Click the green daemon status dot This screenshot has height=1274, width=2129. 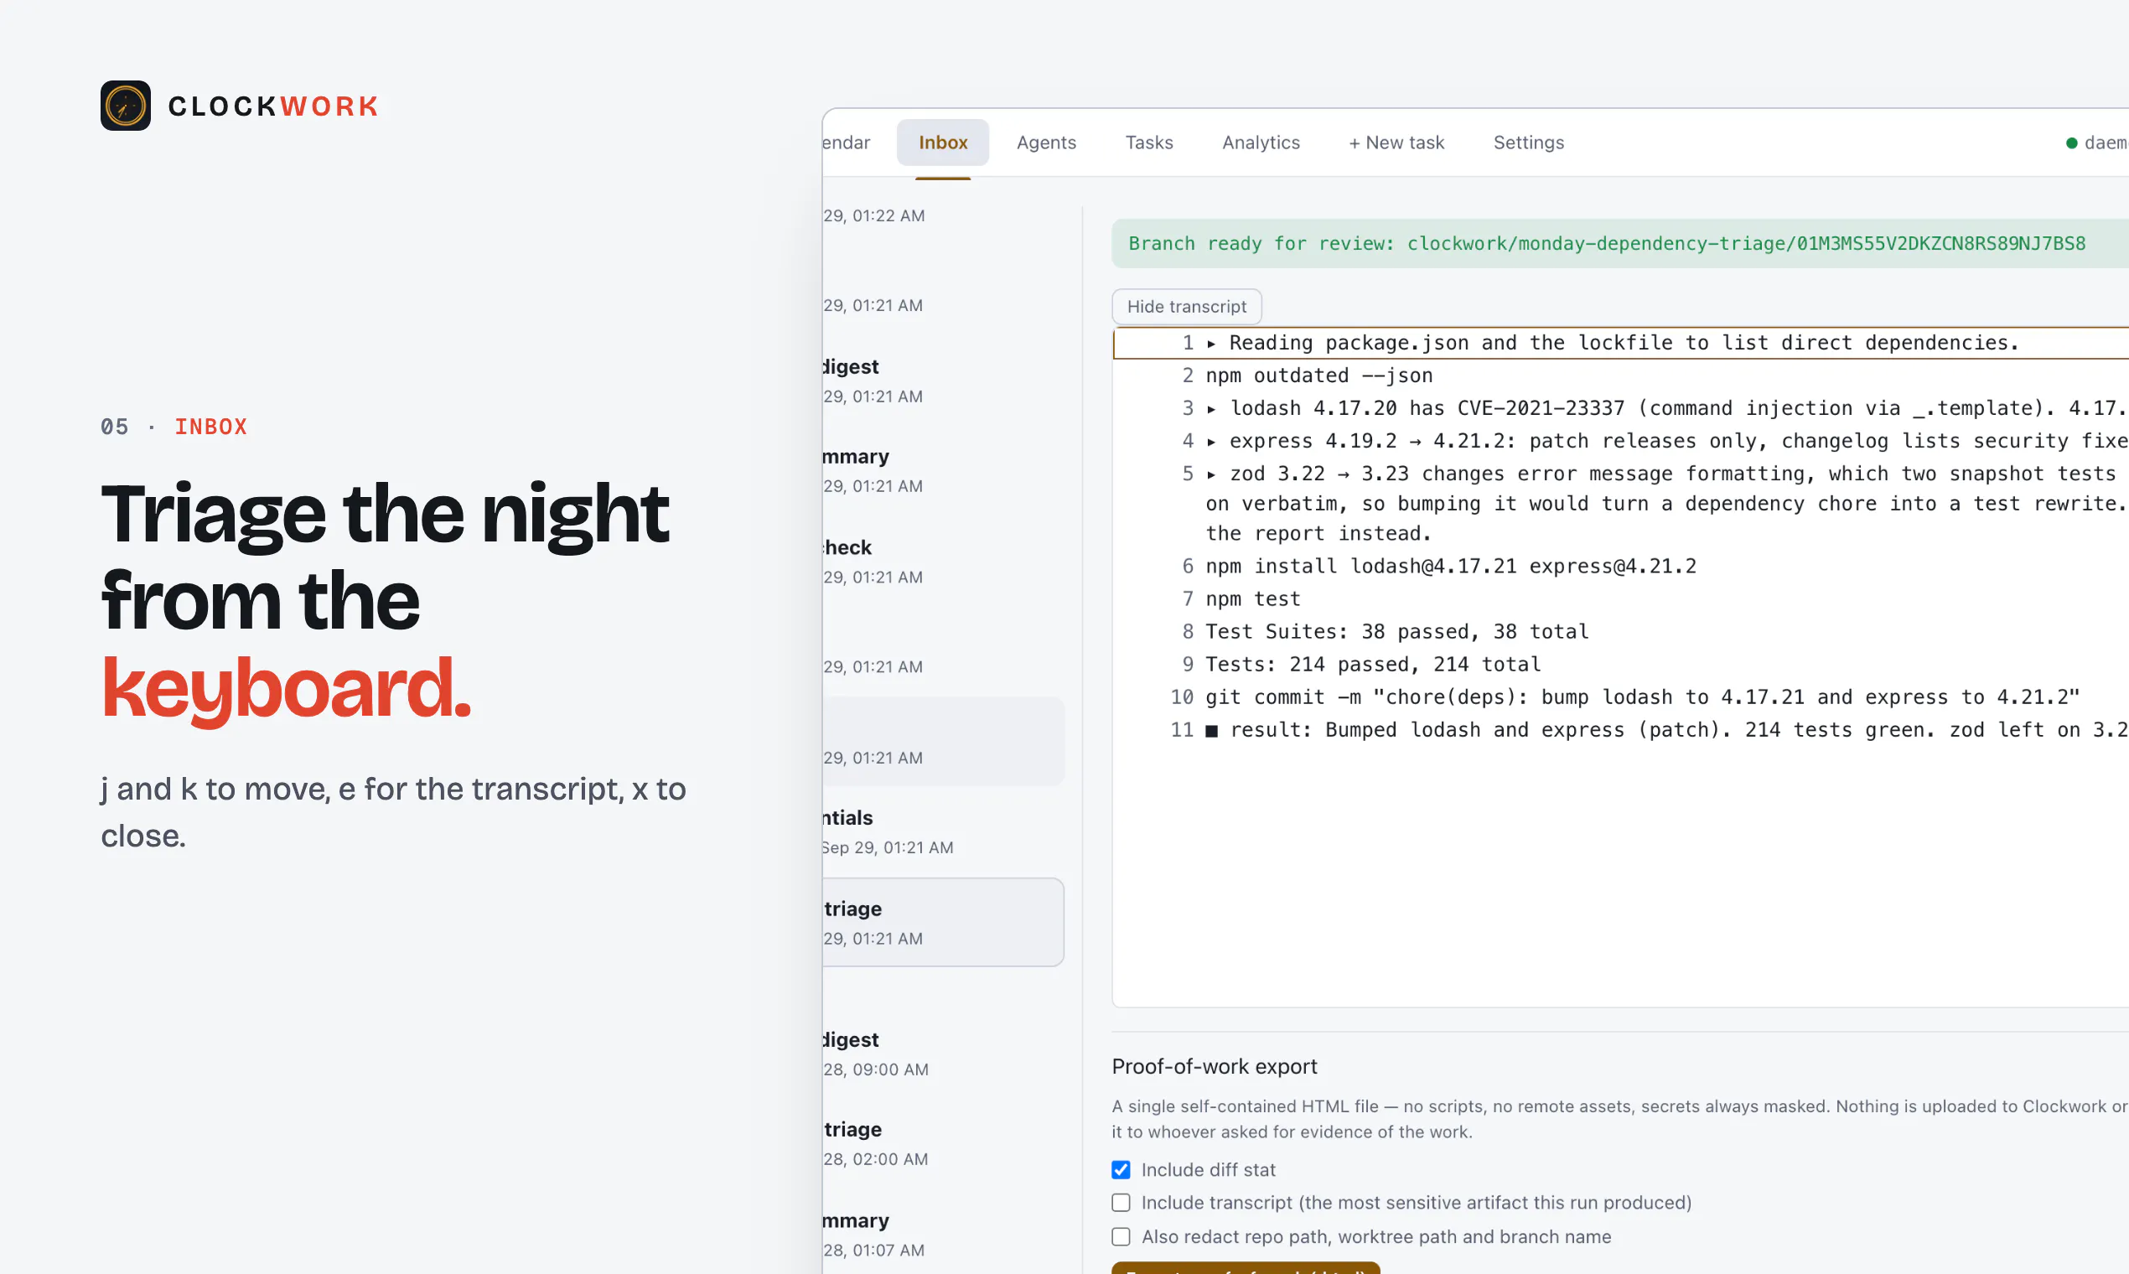point(2071,142)
